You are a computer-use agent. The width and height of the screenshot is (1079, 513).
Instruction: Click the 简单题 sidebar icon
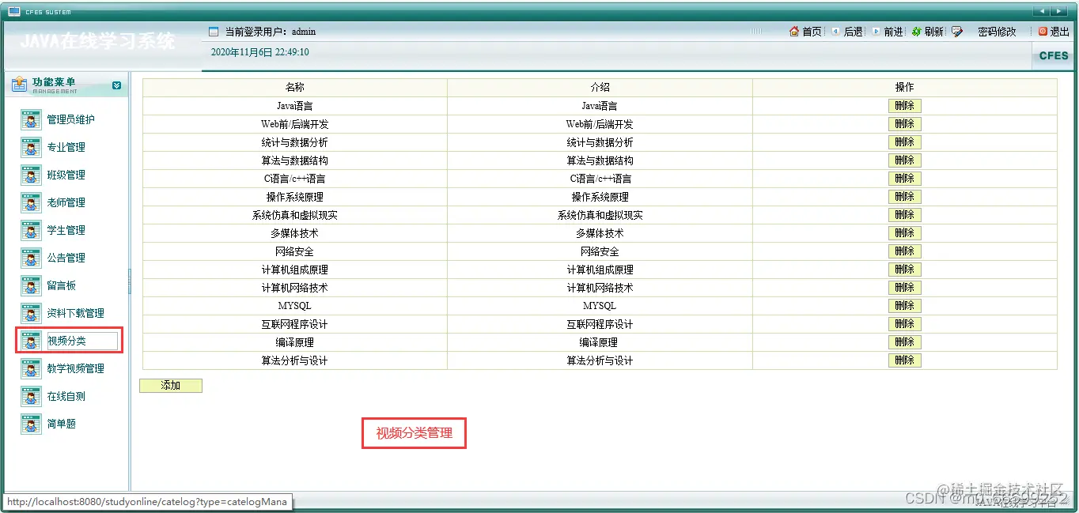coord(31,424)
